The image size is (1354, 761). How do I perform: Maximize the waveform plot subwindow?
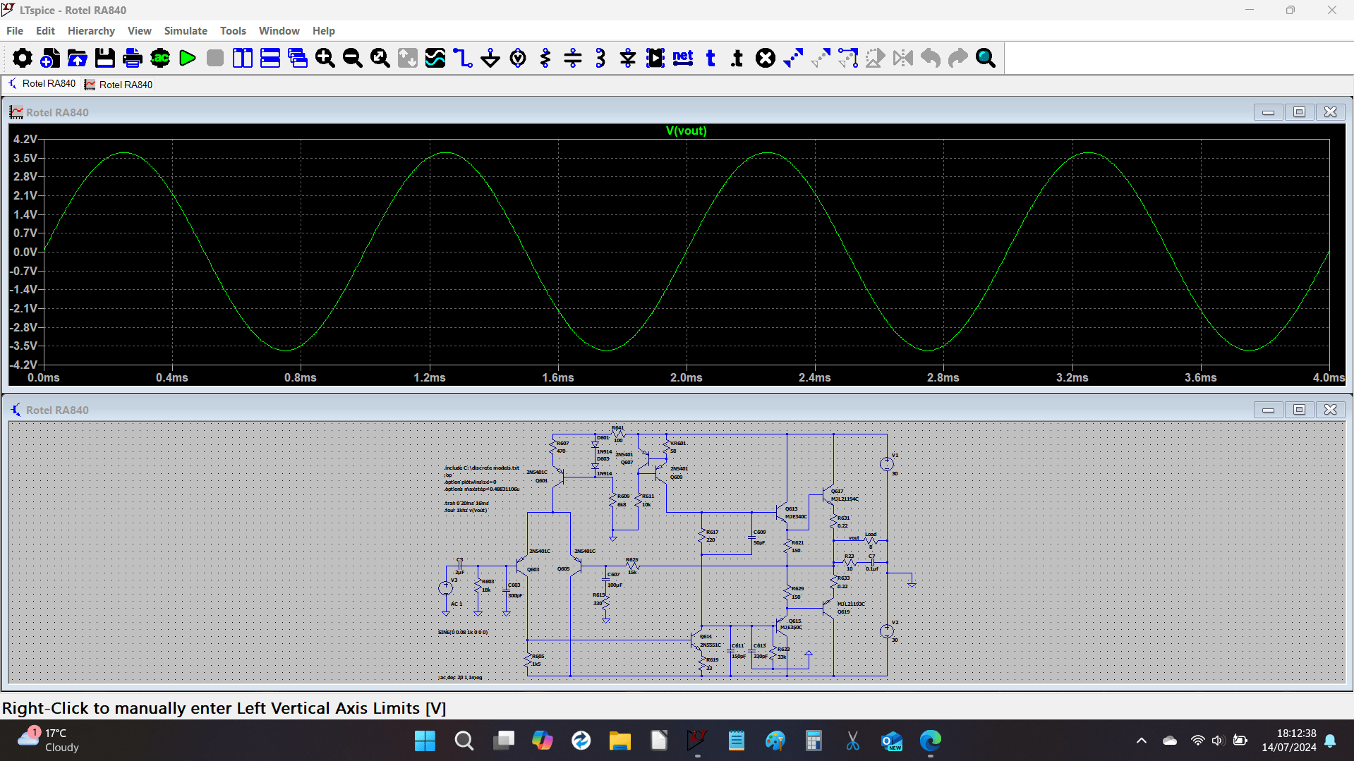tap(1299, 112)
